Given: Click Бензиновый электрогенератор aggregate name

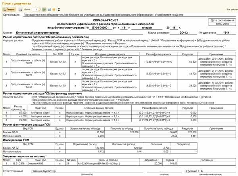Looking at the screenshot, I should [37, 33].
